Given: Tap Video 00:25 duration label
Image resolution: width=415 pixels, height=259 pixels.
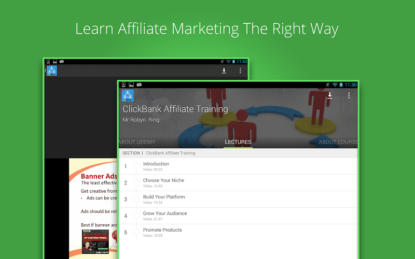Looking at the screenshot, I should coord(153,169).
